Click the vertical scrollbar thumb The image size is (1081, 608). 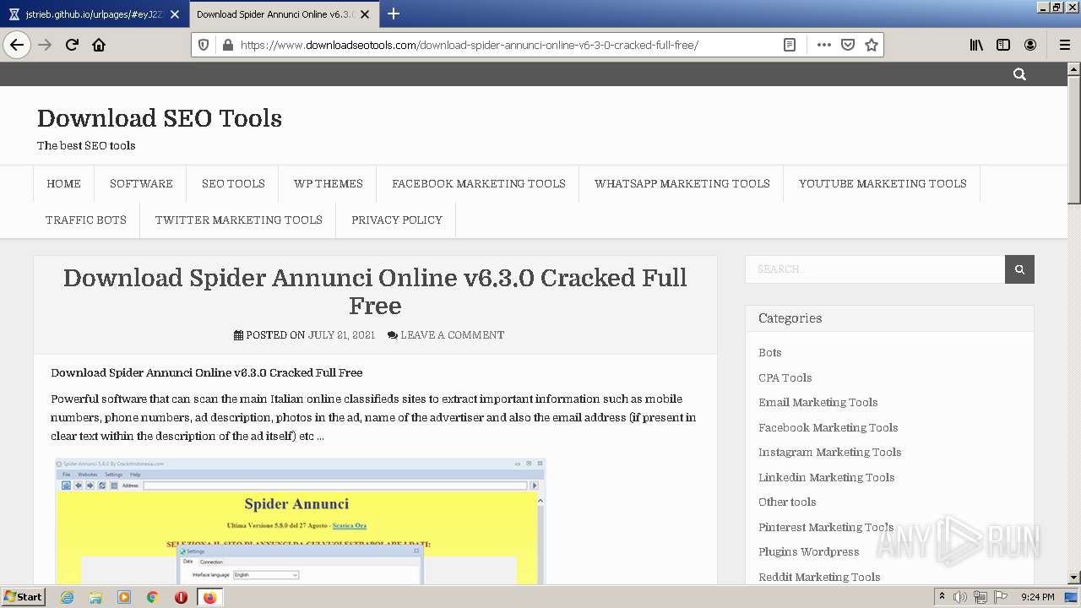(1073, 140)
